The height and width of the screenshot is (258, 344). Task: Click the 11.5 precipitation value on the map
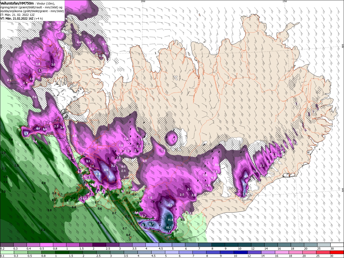pyautogui.click(x=170, y=220)
